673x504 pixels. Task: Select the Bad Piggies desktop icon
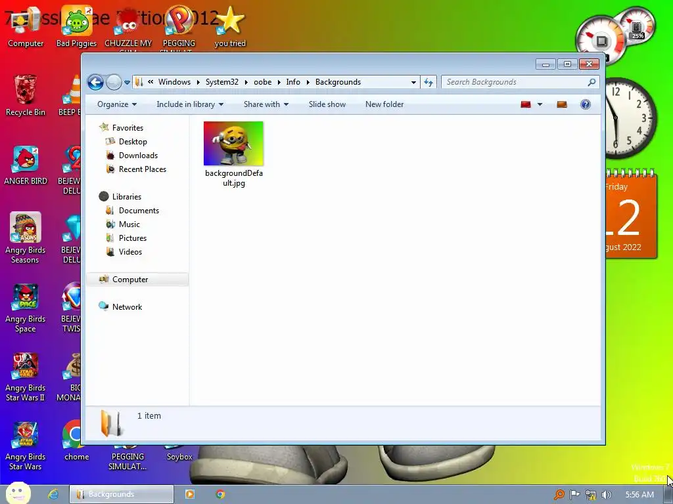coord(76,26)
